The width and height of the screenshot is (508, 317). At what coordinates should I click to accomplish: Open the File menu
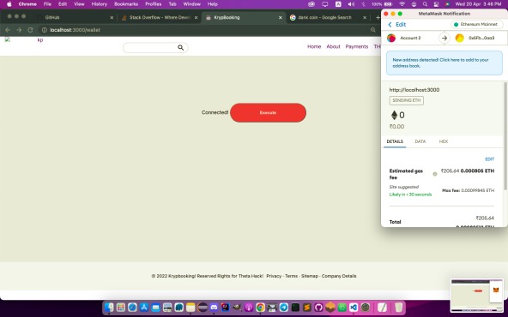coord(47,4)
